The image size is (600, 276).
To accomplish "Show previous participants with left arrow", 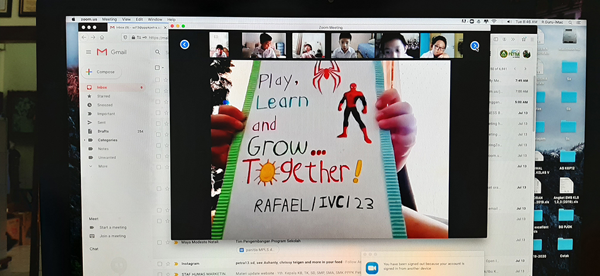I will point(185,44).
